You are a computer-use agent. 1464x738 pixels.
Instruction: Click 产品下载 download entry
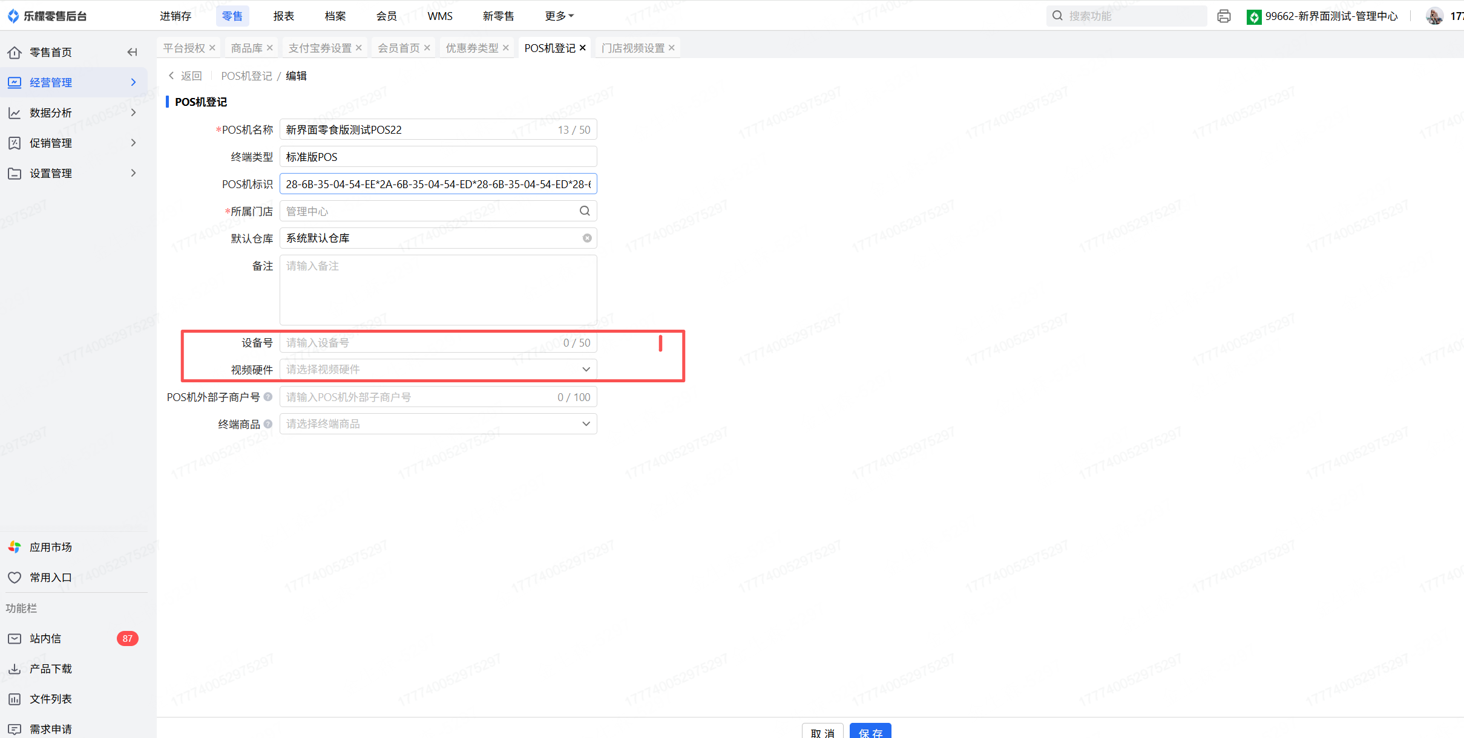coord(51,668)
